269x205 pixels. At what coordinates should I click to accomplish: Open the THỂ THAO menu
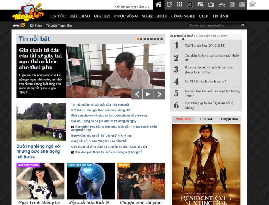point(79,16)
